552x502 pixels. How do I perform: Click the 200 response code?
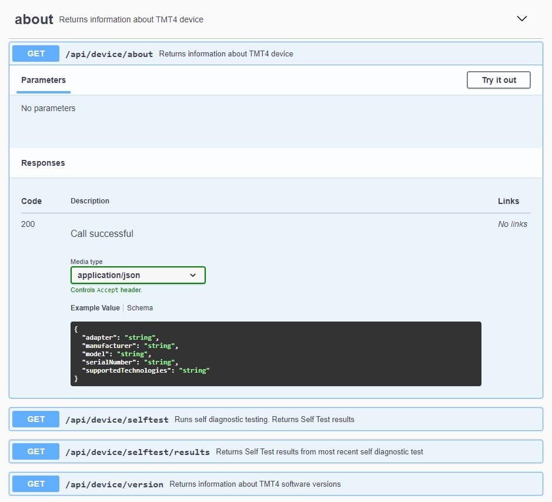pos(28,224)
